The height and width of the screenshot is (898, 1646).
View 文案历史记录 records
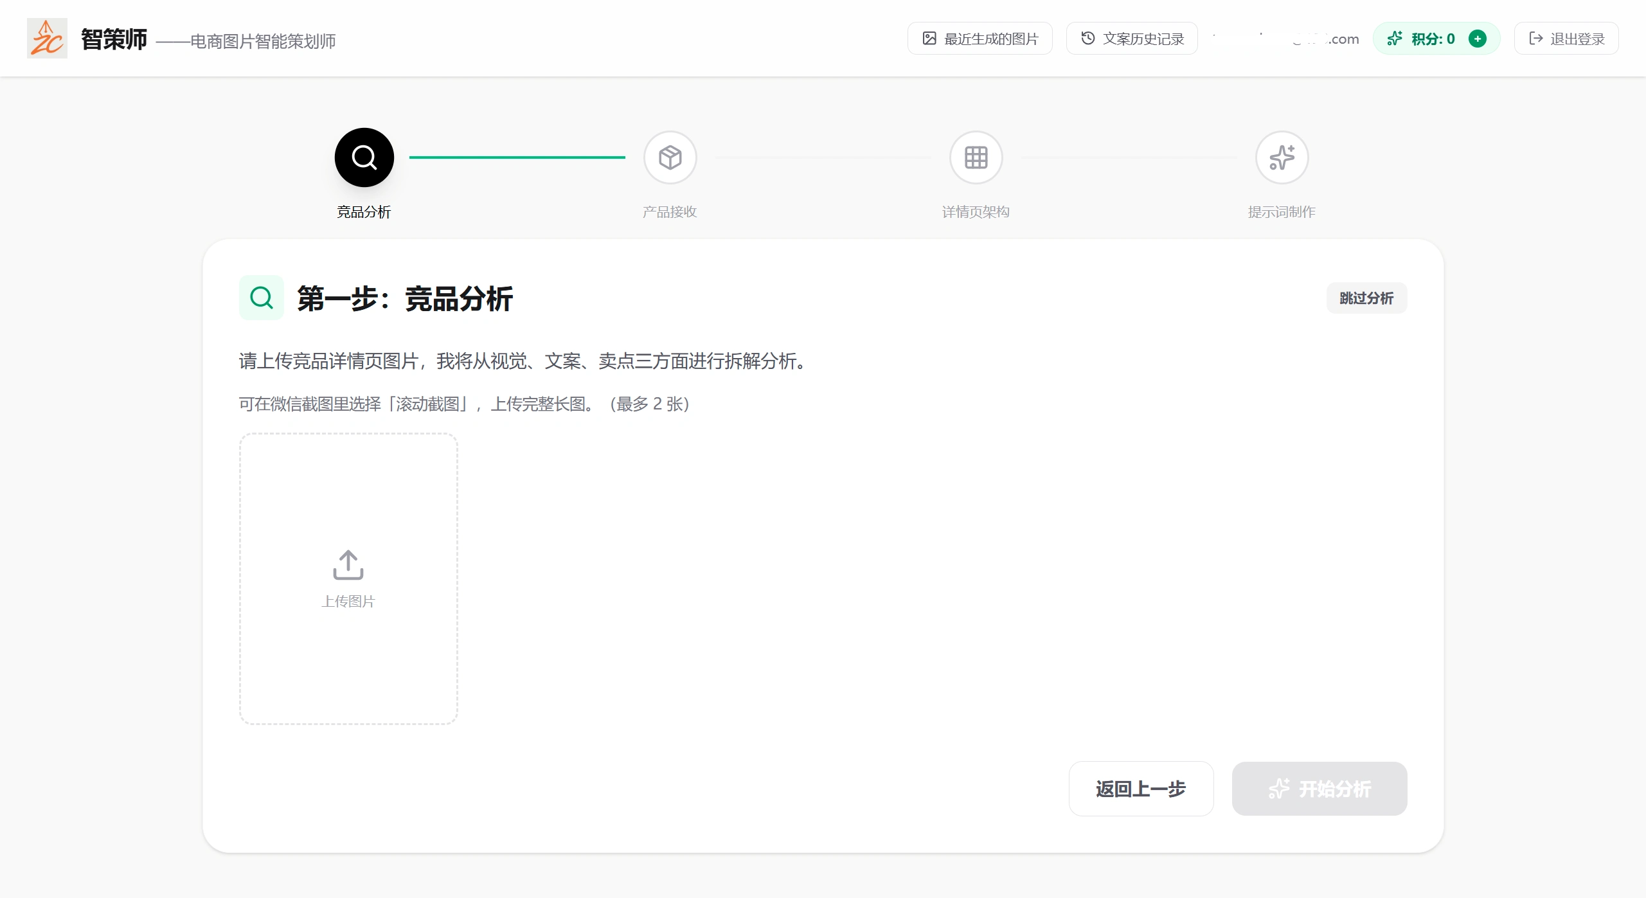click(x=1131, y=38)
